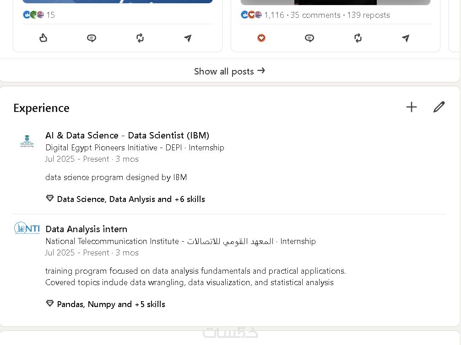Open the DEPI organization logo
The width and height of the screenshot is (461, 345).
[27, 141]
